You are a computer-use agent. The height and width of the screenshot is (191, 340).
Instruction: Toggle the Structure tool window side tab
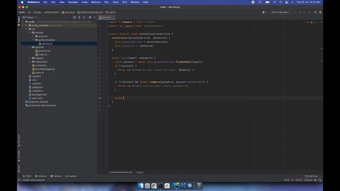(x=19, y=140)
